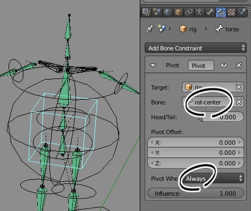Click the Pivot Offset Z field
The width and height of the screenshot is (251, 211).
(x=196, y=163)
